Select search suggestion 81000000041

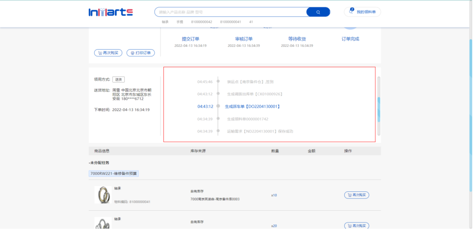tap(230, 22)
